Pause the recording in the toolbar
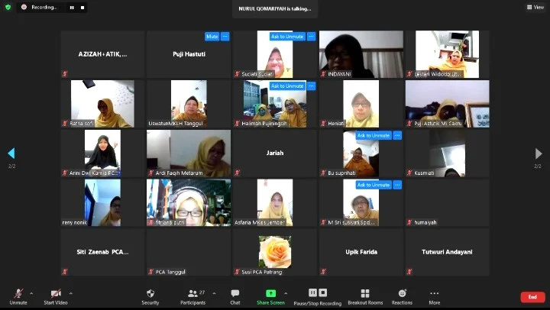Viewport: 550px width, 310px height. click(x=312, y=293)
